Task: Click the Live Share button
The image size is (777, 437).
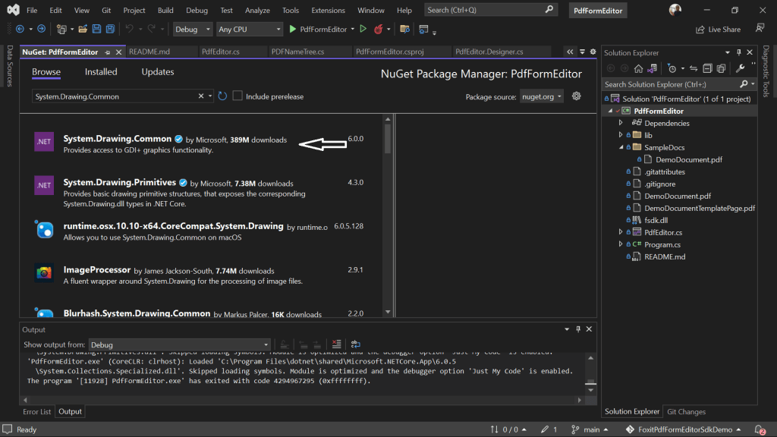Action: point(719,30)
